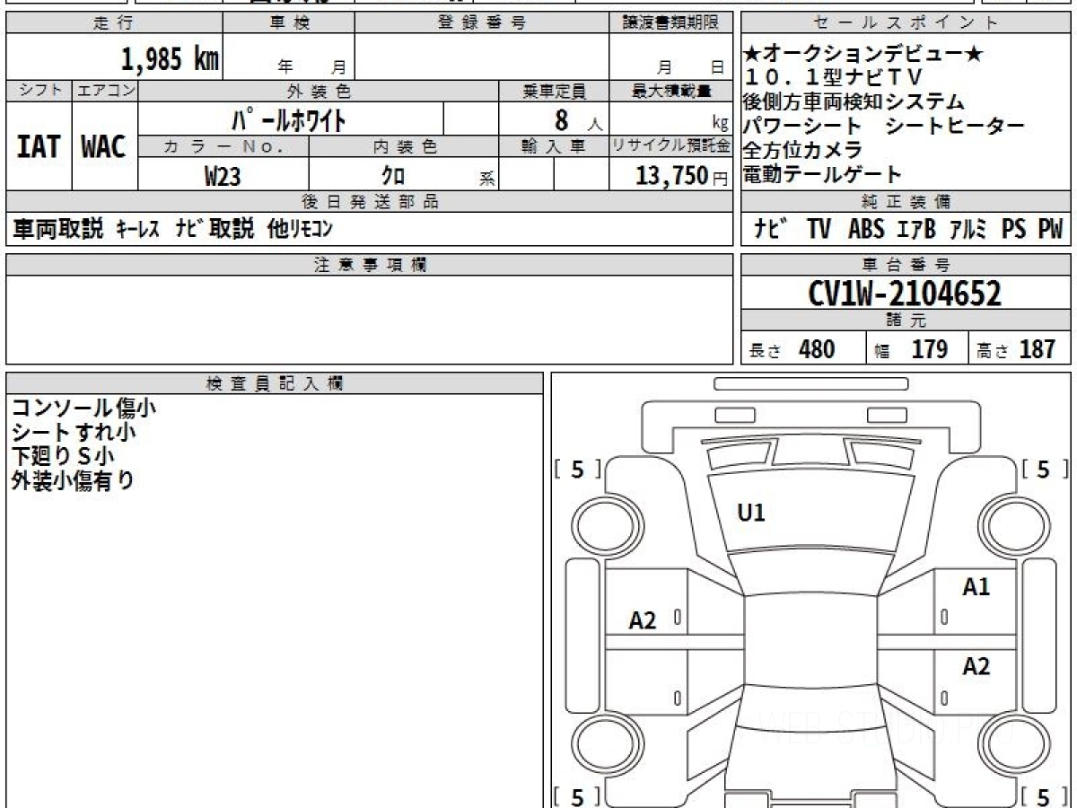Click the 1,985 km mileage value
Screen dimensions: 1077x808
click(x=170, y=59)
